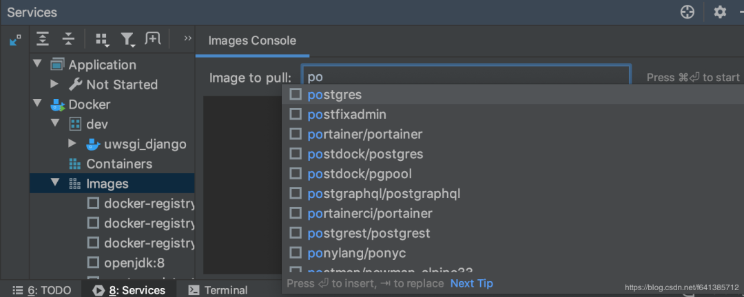
Task: Select the openjdk:8 image checkbox
Action: click(93, 263)
